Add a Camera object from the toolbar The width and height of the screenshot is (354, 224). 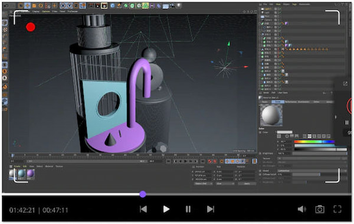coord(172,6)
